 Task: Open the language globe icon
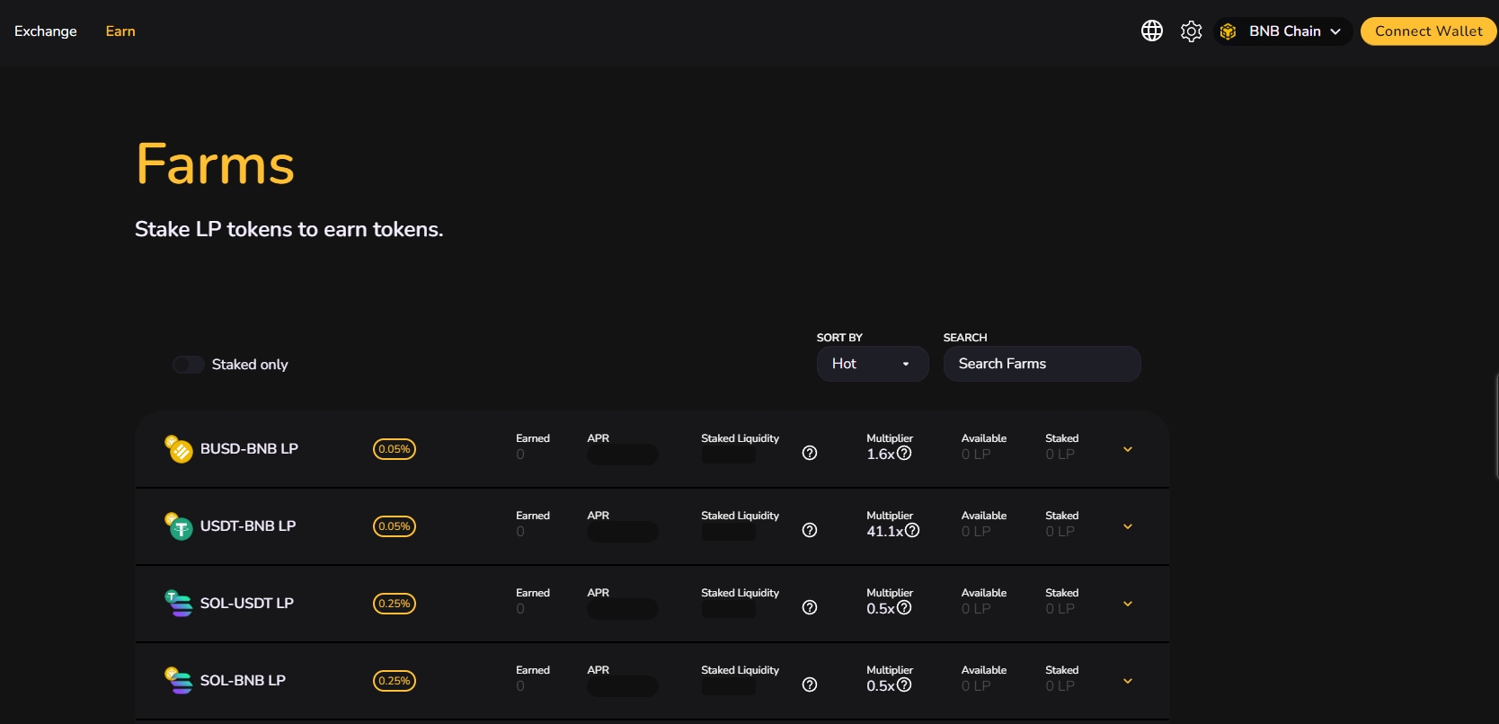1151,31
